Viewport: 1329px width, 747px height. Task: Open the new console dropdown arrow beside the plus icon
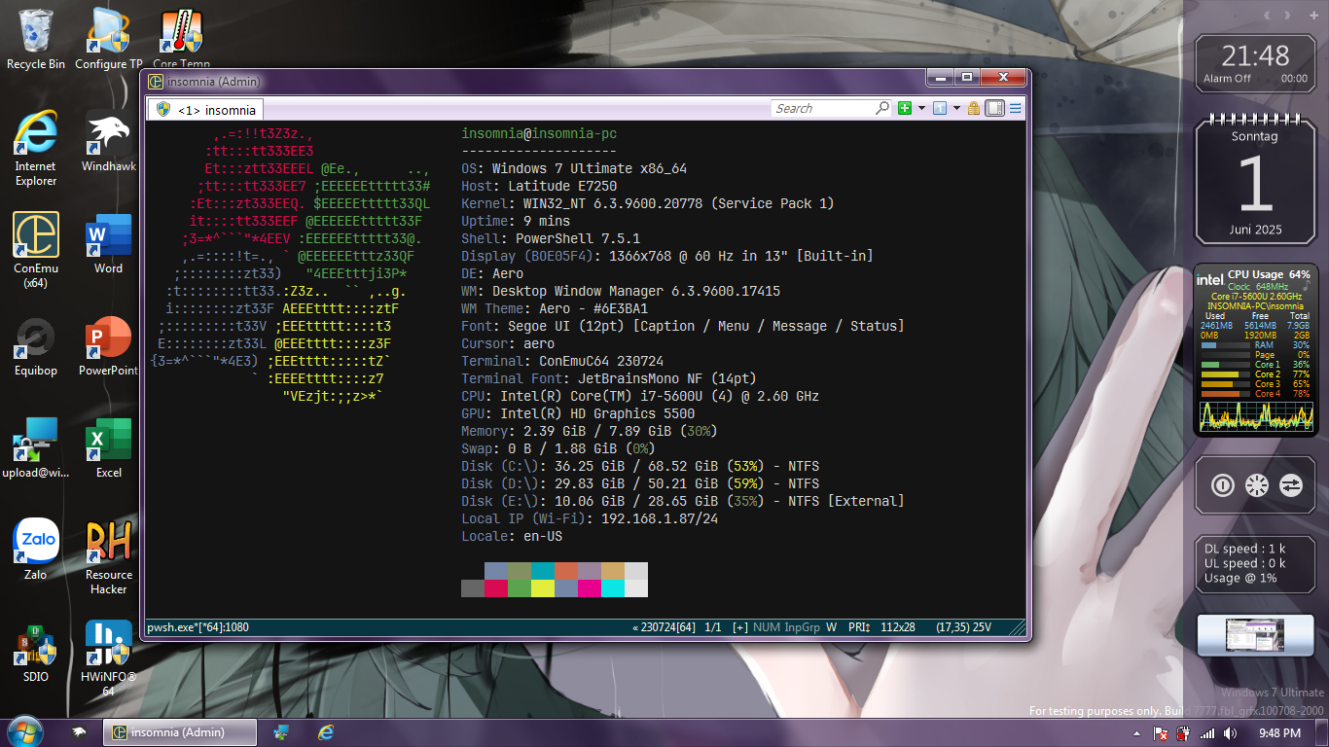(920, 108)
